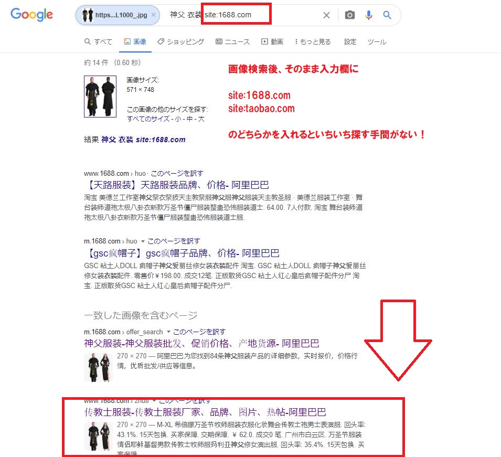This screenshot has height=457, width=501.
Task: Translate the gsc疯帽子 result page
Action: (x=174, y=241)
